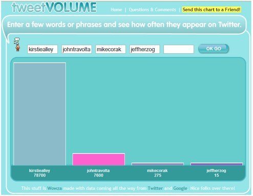This screenshot has height=196, width=253.
Task: Focus the kirstiealley input field
Action: pyautogui.click(x=43, y=49)
